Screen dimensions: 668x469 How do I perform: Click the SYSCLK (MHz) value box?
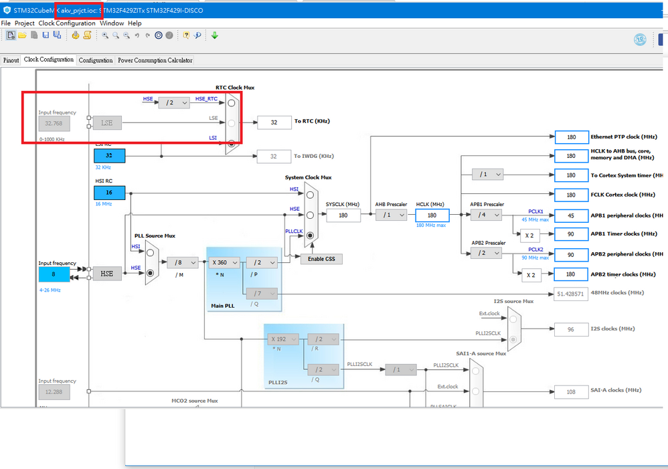click(x=343, y=215)
